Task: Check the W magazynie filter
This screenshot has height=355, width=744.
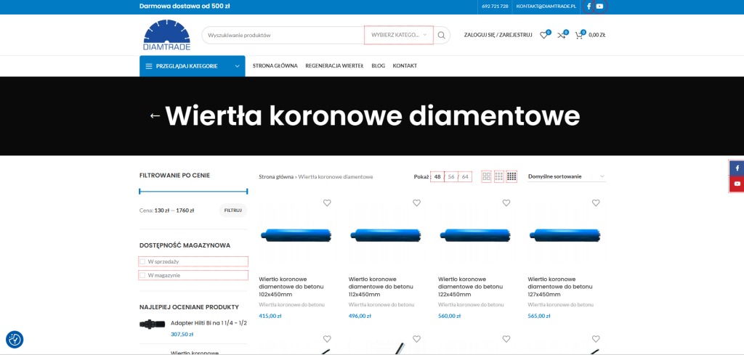Action: pyautogui.click(x=142, y=275)
